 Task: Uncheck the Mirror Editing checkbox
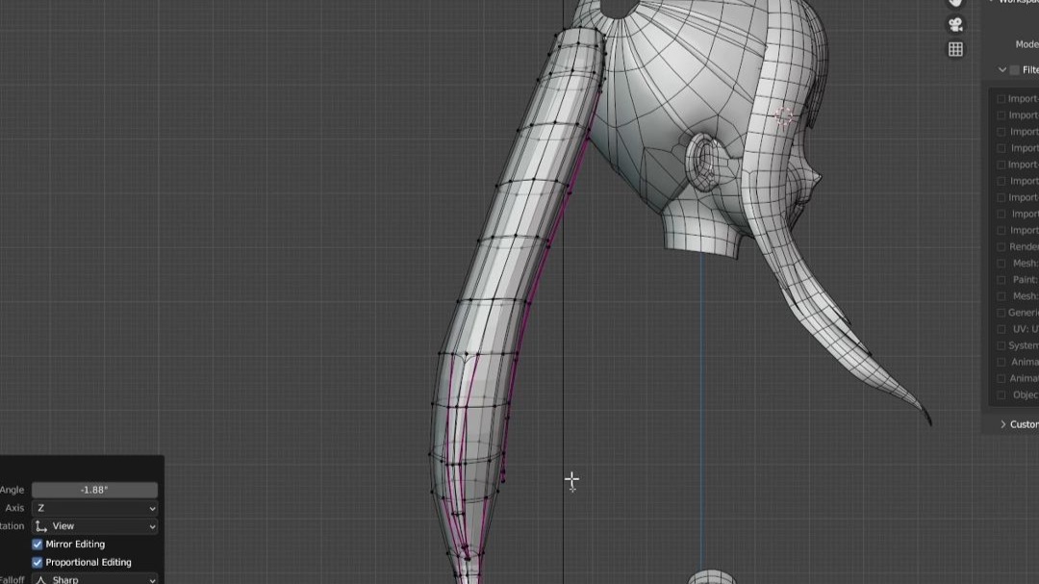pos(38,545)
